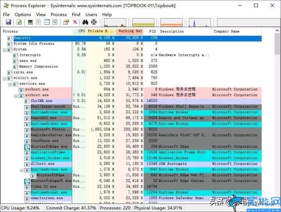Viewport: 281px width, 212px height.
Task: Click the SearchUI.exe process icon
Action: [27, 119]
